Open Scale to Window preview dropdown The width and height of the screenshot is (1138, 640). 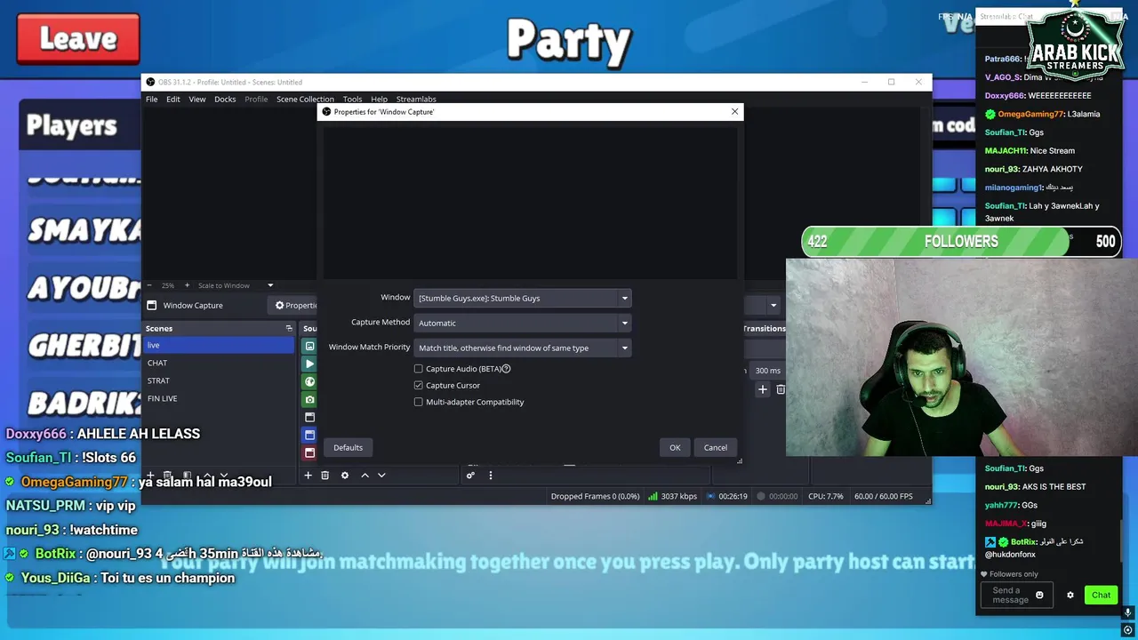click(236, 285)
